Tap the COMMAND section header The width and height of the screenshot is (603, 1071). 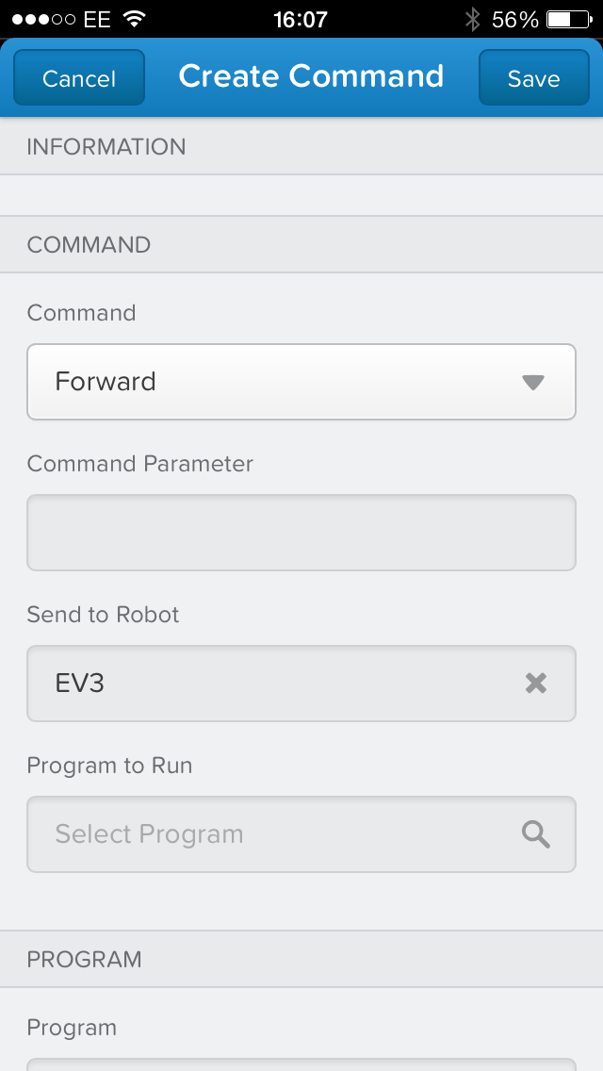click(89, 245)
